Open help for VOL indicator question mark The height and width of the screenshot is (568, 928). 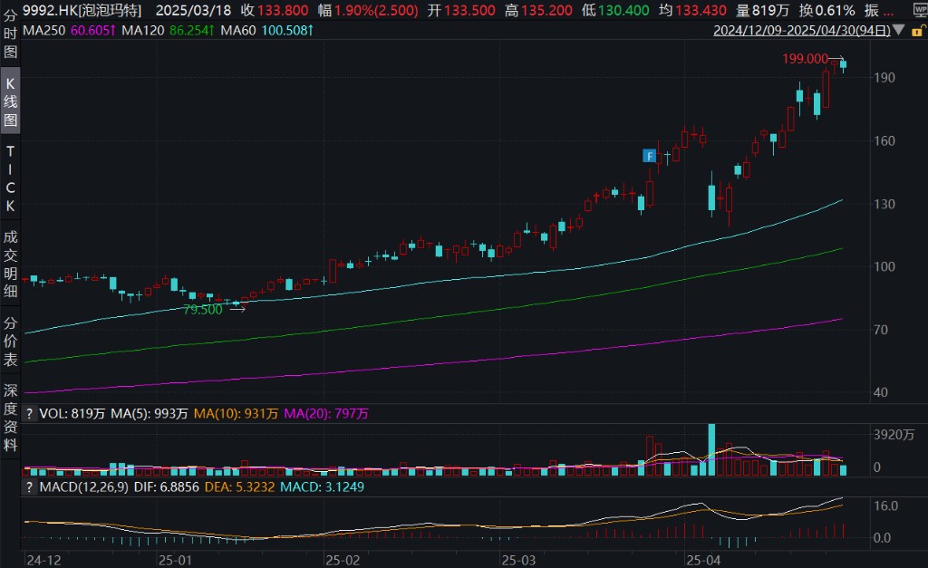[30, 414]
